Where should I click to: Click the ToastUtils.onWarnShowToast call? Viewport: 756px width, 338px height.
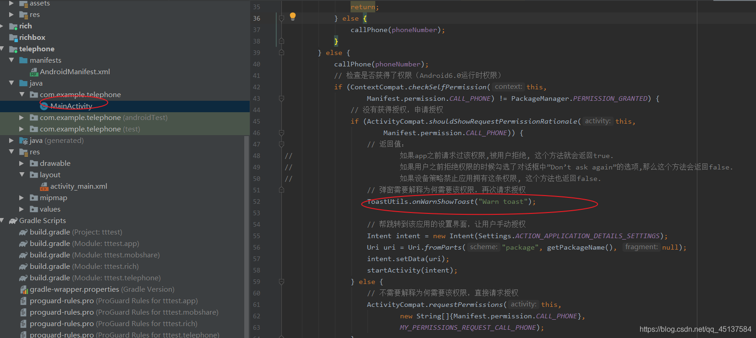(x=451, y=202)
